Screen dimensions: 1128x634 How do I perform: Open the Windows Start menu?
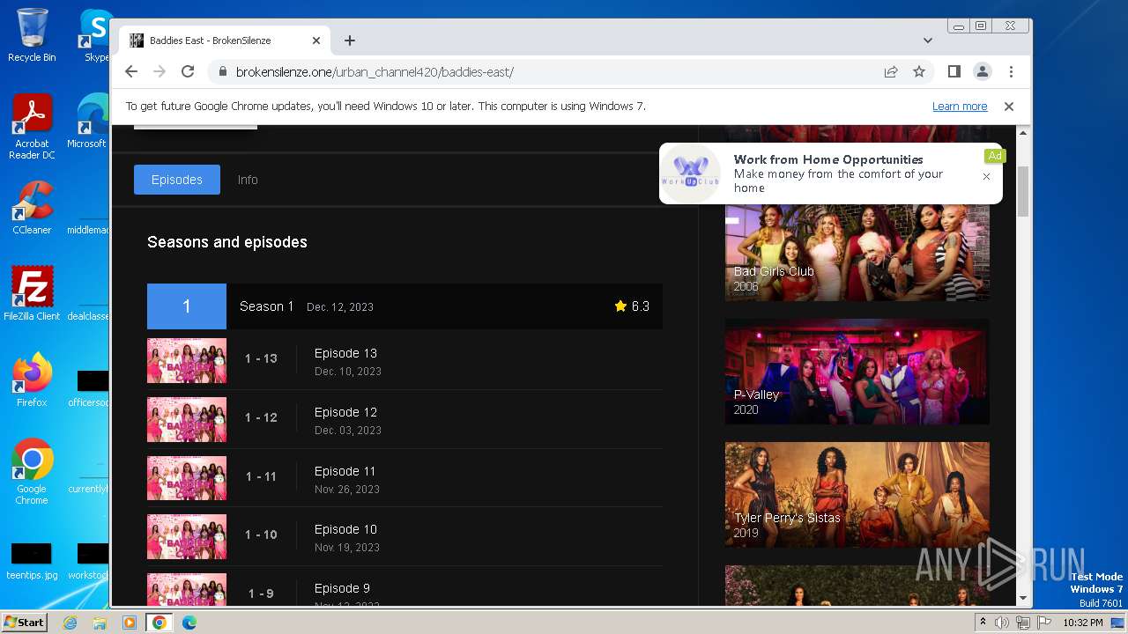tap(25, 622)
